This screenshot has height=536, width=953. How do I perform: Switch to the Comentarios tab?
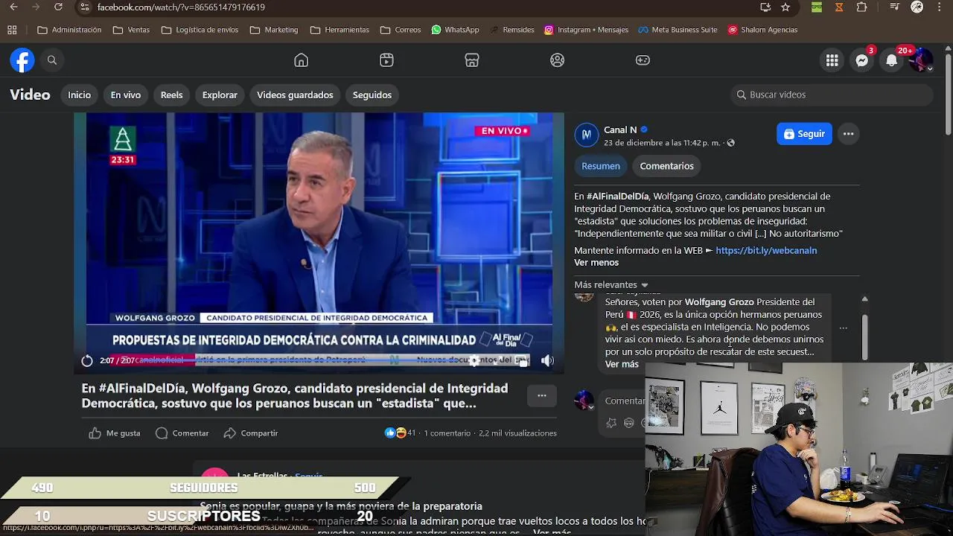click(x=667, y=166)
